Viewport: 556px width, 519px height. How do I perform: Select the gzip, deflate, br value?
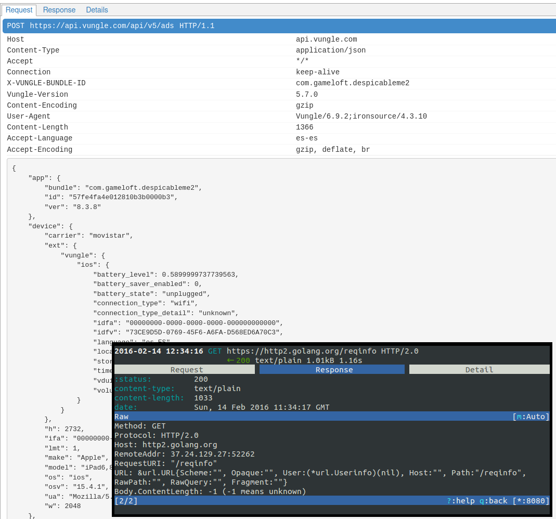(333, 150)
